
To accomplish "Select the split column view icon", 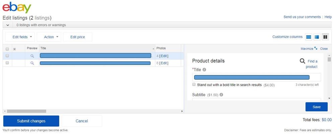I will point(325,37).
